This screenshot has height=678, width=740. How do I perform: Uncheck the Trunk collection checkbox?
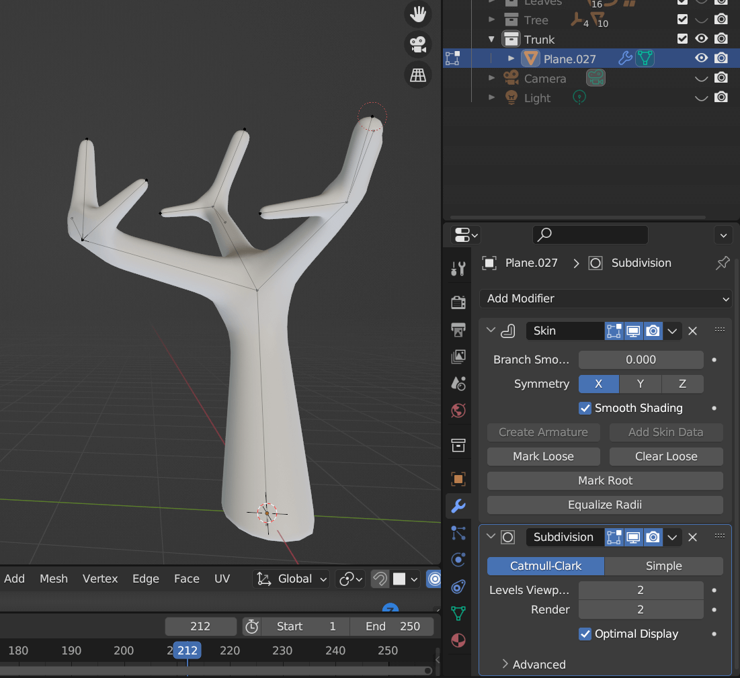(682, 39)
